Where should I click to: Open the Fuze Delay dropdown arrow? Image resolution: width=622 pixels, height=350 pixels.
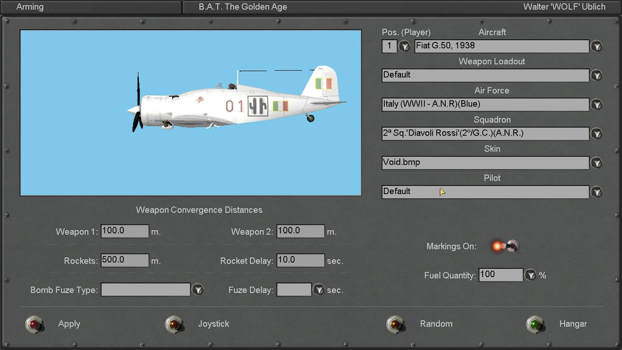(318, 290)
